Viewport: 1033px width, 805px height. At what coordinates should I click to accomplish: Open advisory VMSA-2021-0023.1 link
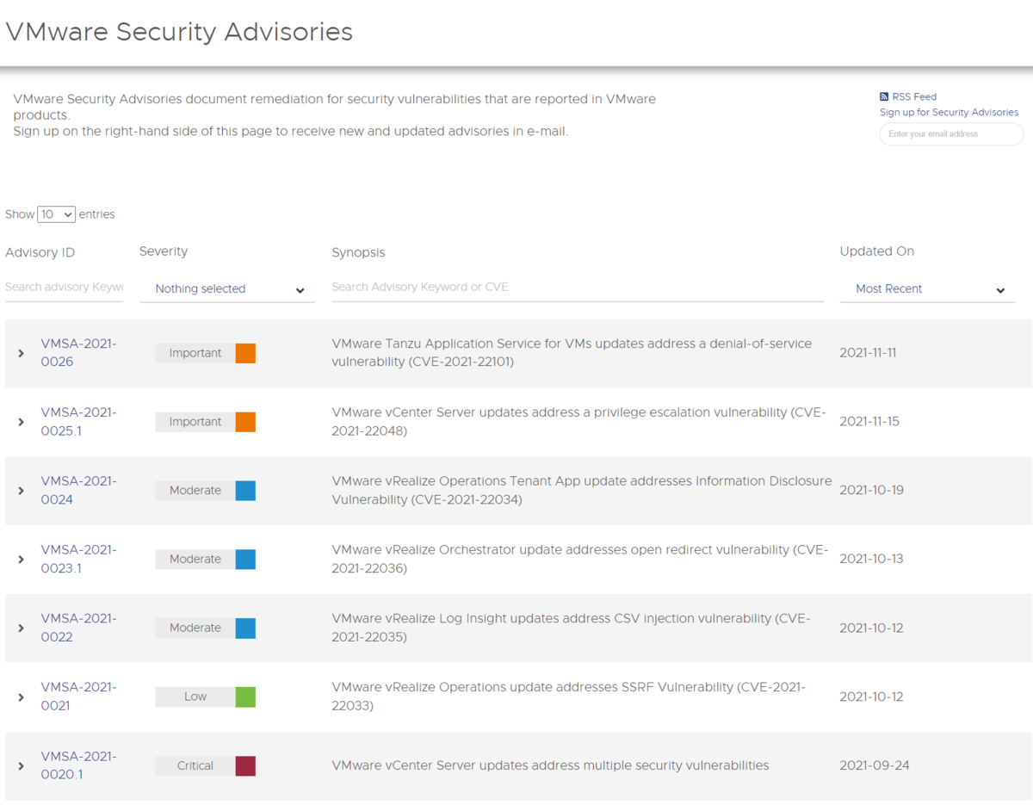(78, 559)
